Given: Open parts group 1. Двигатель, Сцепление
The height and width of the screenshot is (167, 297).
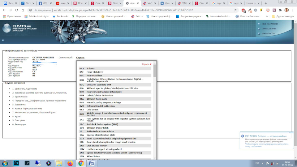Looking at the screenshot, I should [25, 89].
